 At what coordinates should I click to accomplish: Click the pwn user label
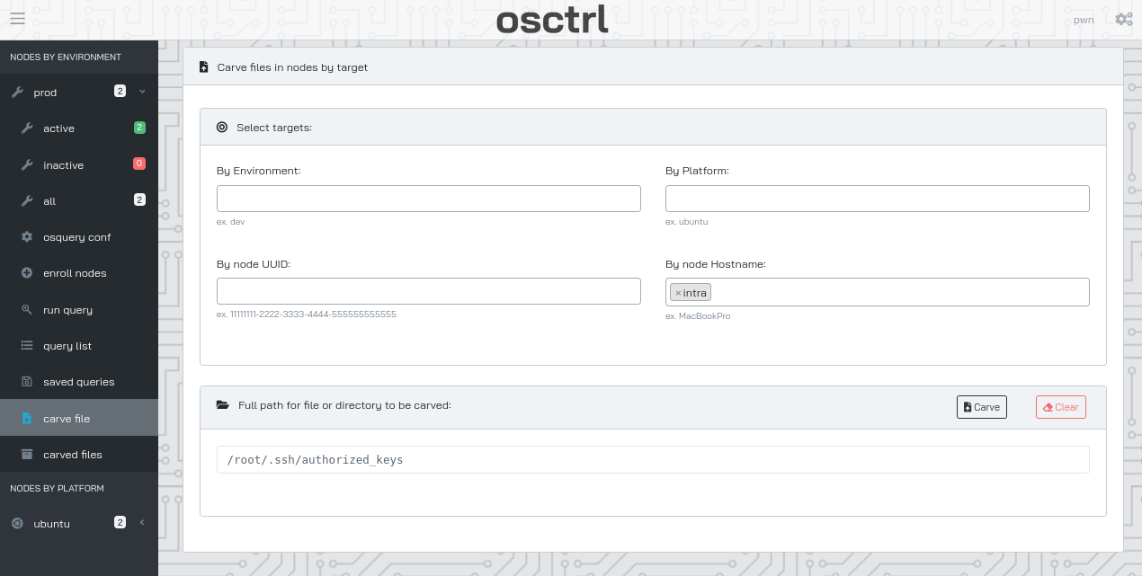click(1084, 20)
